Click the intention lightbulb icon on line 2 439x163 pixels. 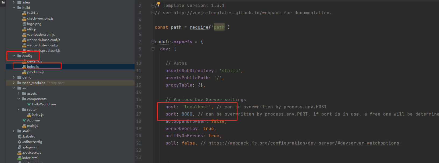pyautogui.click(x=158, y=4)
